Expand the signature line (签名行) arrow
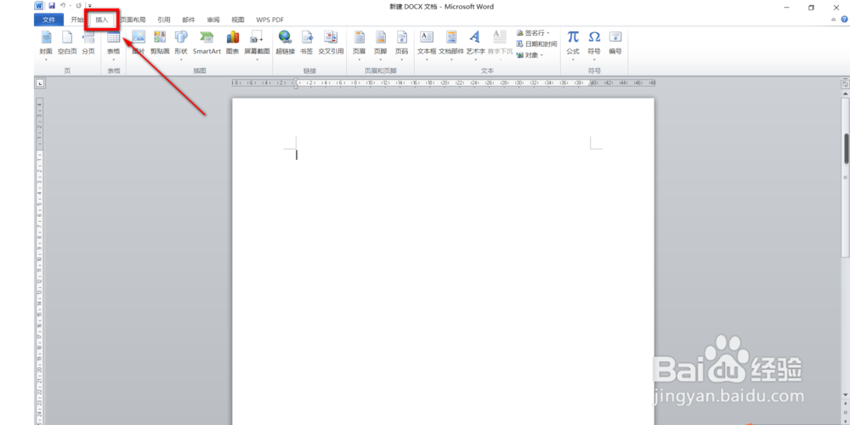The height and width of the screenshot is (425, 850). point(548,33)
